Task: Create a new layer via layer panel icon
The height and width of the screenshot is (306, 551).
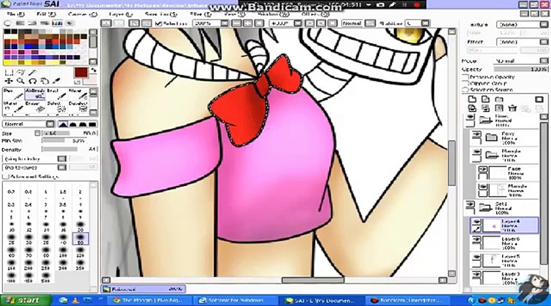Action: pos(472,99)
